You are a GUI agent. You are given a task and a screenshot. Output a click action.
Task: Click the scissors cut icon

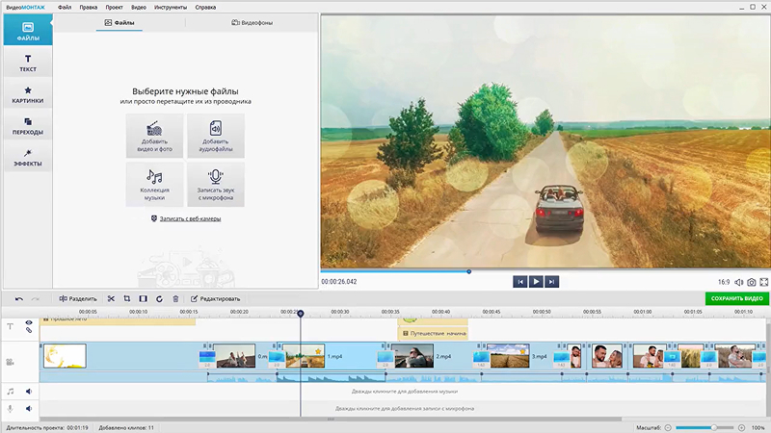[x=111, y=298]
